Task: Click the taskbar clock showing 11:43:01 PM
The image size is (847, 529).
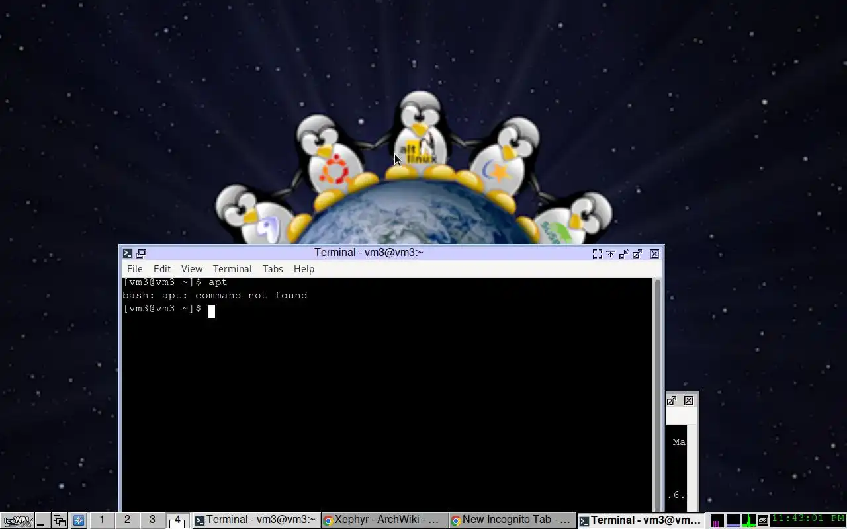Action: [x=809, y=520]
